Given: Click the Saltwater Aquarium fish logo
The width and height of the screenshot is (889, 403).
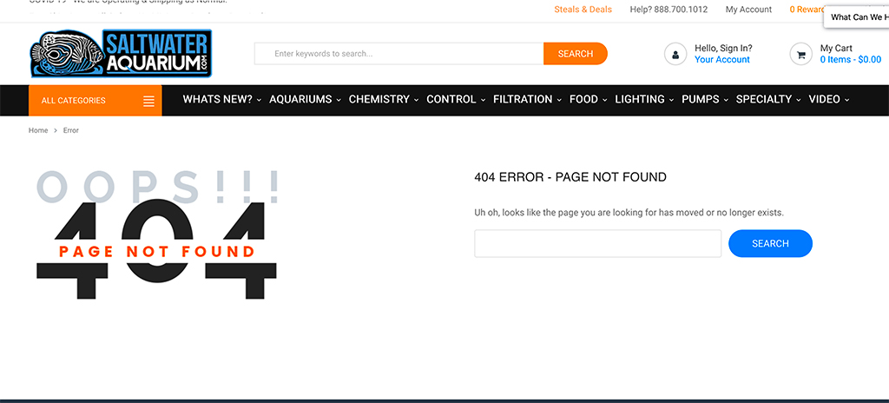Looking at the screenshot, I should pos(122,53).
